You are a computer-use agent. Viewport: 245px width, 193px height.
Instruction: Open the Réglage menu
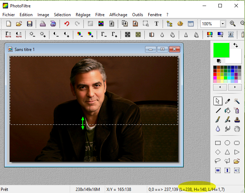click(83, 15)
